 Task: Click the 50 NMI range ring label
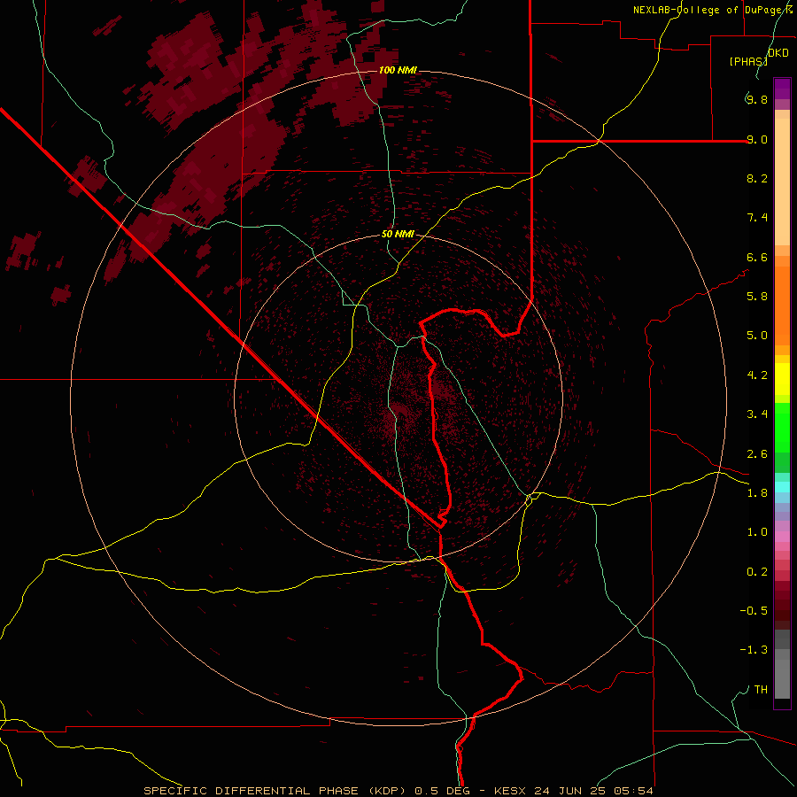[398, 235]
